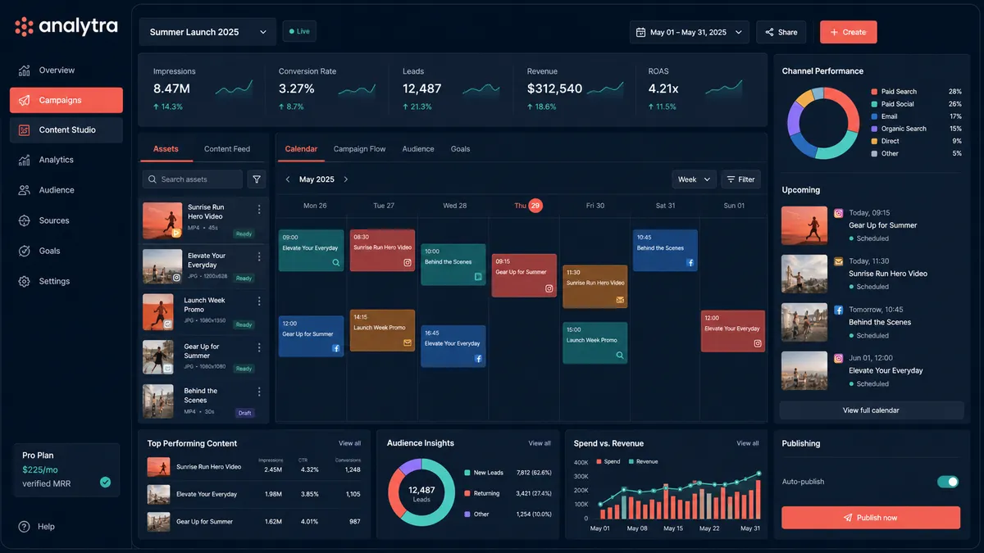Viewport: 984px width, 553px height.
Task: Click the Pro Plan verified check icon
Action: coord(105,483)
